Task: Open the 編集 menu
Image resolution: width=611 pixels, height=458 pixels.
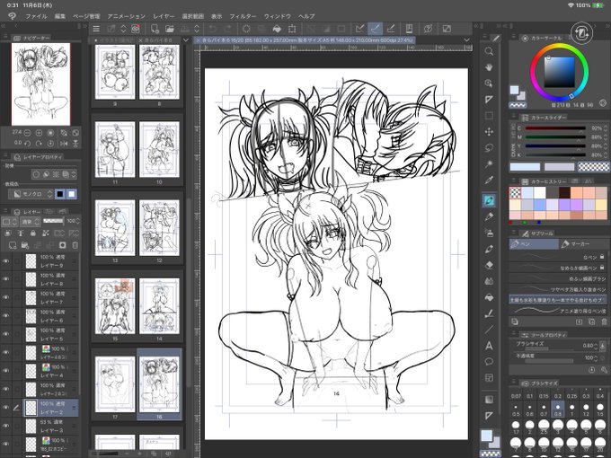Action: [x=60, y=16]
